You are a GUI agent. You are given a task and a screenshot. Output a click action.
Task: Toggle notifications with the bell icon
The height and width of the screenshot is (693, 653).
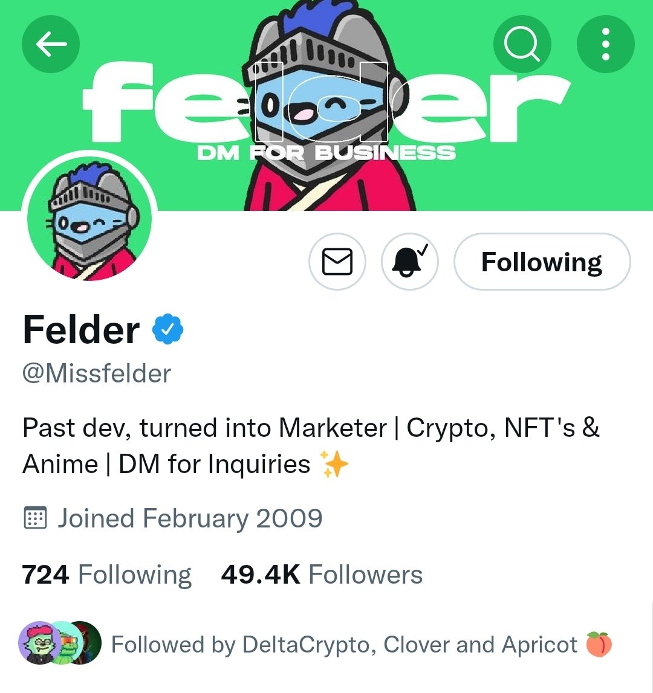pyautogui.click(x=410, y=262)
